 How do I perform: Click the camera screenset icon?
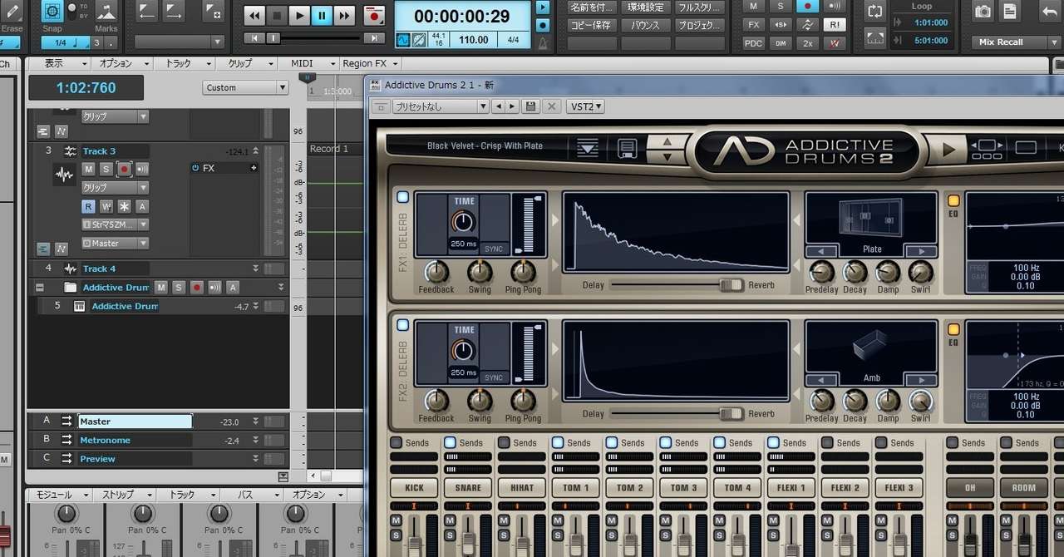pyautogui.click(x=983, y=12)
